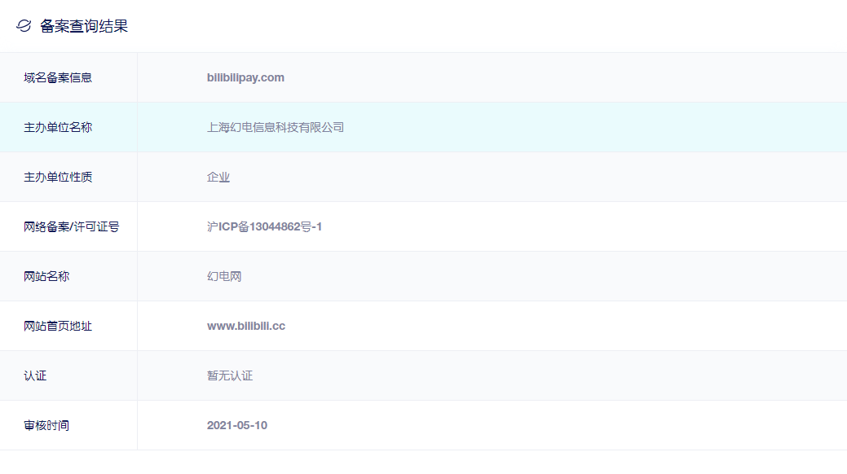Click the 认证 label
The width and height of the screenshot is (847, 474).
(35, 375)
